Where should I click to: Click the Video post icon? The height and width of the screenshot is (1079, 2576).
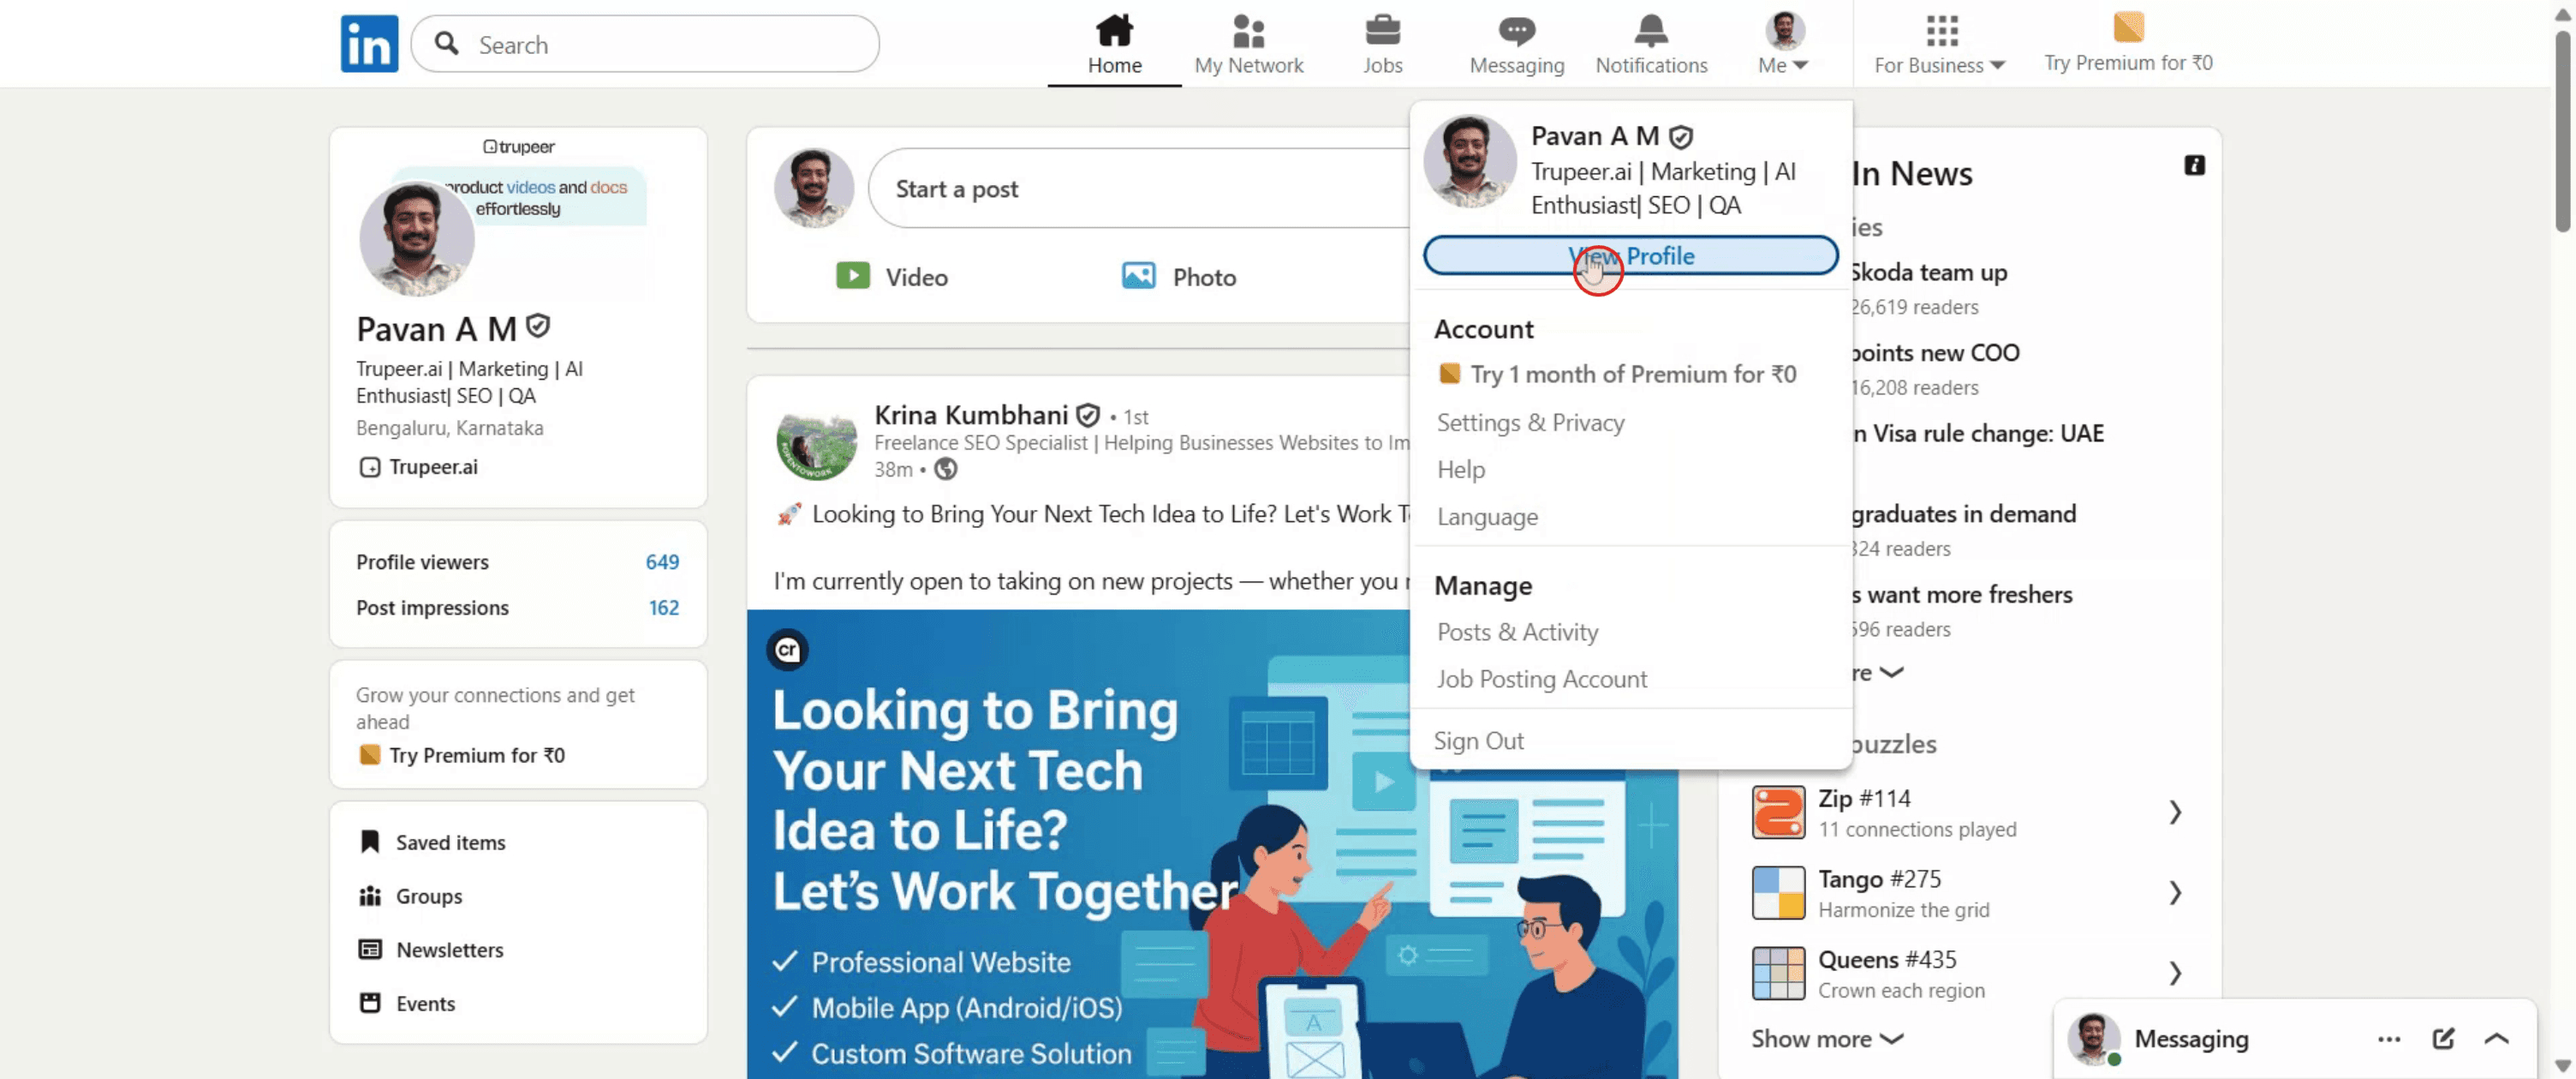(852, 275)
